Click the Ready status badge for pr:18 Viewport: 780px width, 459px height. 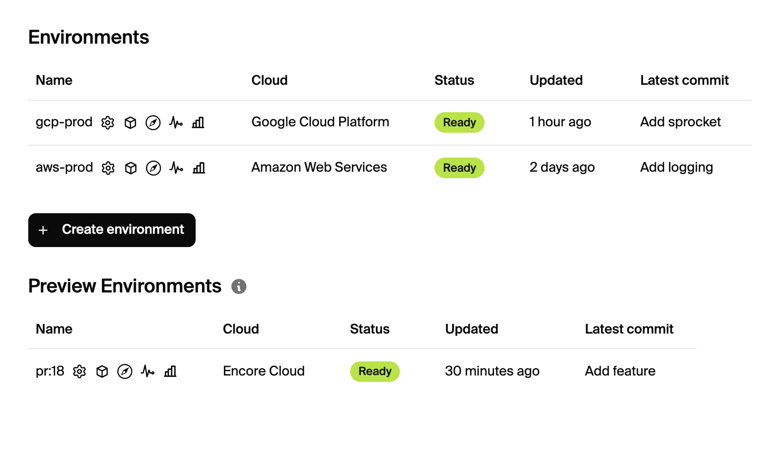[x=375, y=371]
